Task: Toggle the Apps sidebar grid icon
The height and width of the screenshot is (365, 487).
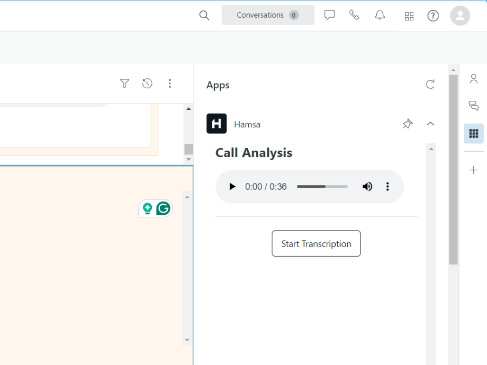Action: (x=474, y=134)
